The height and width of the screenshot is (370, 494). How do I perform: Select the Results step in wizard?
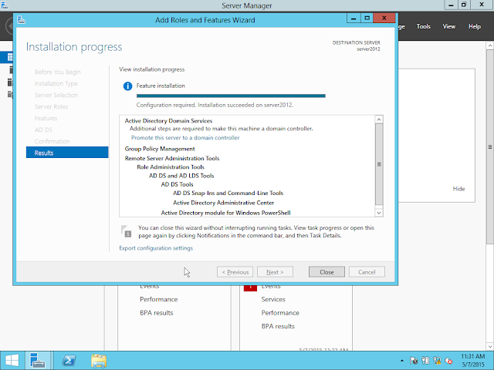(x=67, y=153)
